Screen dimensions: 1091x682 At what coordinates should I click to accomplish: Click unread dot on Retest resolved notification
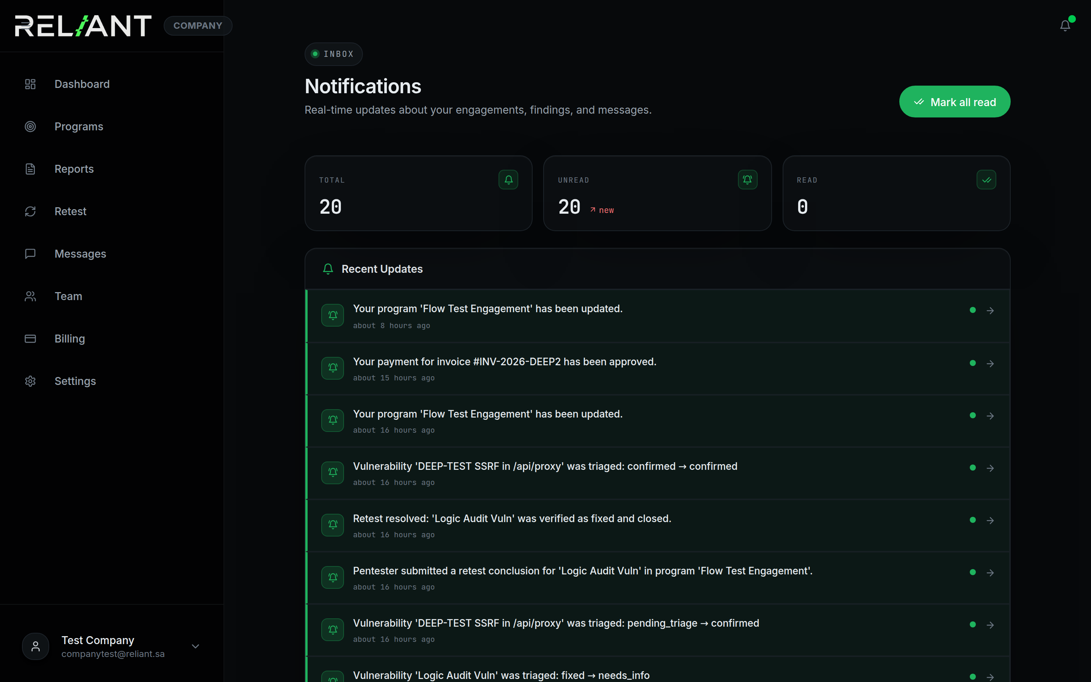(972, 520)
